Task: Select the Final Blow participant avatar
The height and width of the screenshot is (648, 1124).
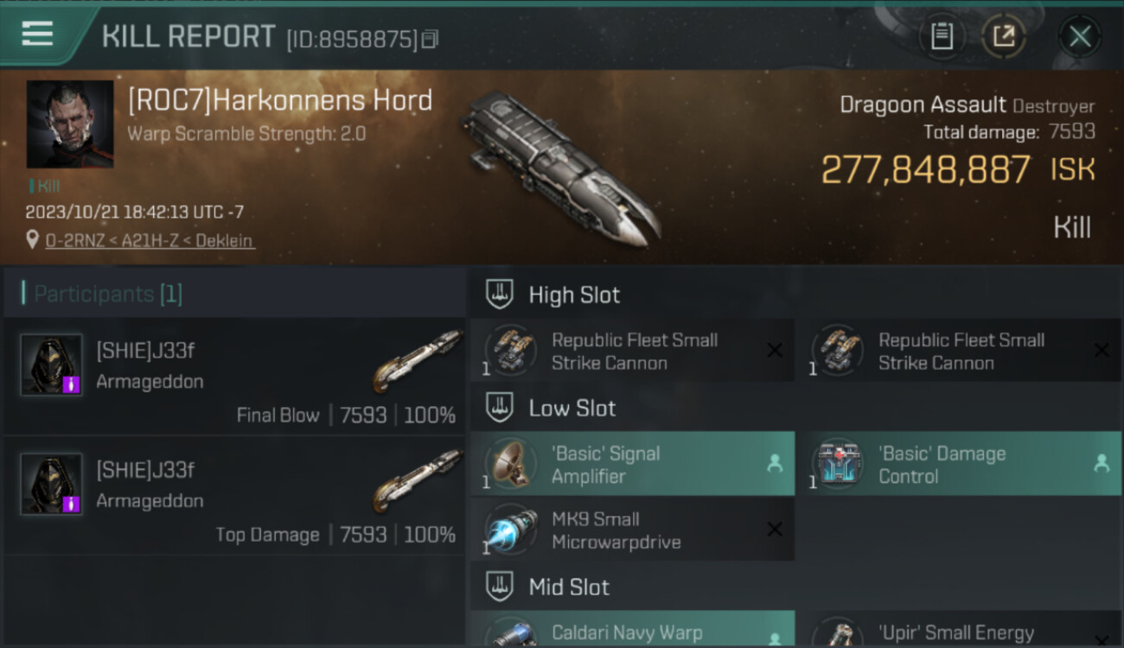Action: point(52,365)
